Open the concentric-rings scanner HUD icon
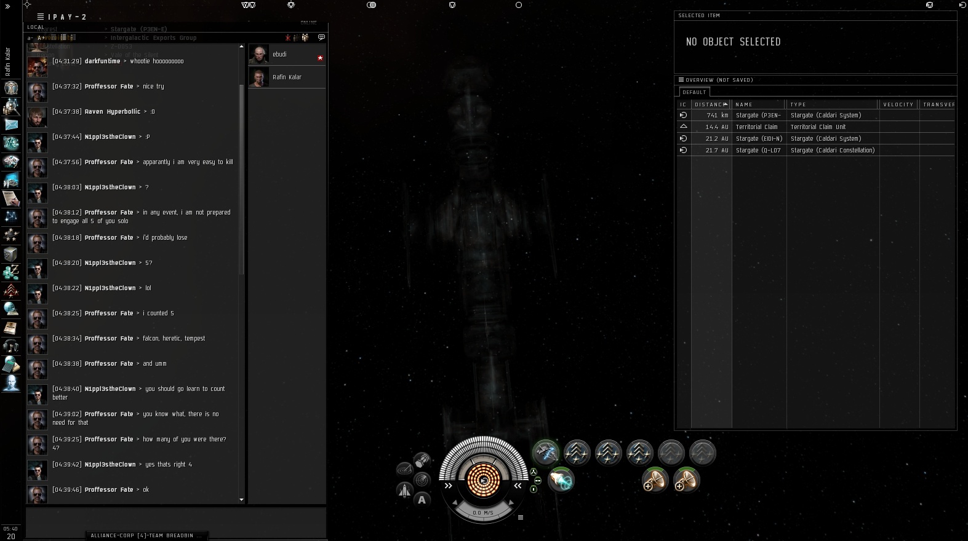 [x=422, y=480]
